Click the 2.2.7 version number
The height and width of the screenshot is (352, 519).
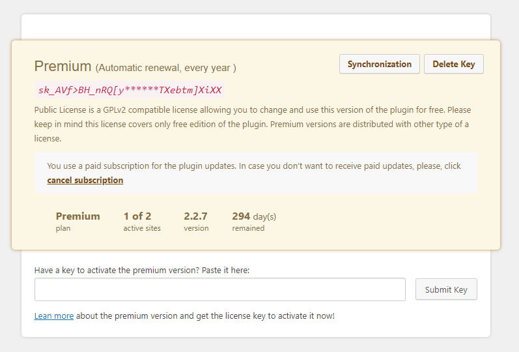[x=197, y=216]
